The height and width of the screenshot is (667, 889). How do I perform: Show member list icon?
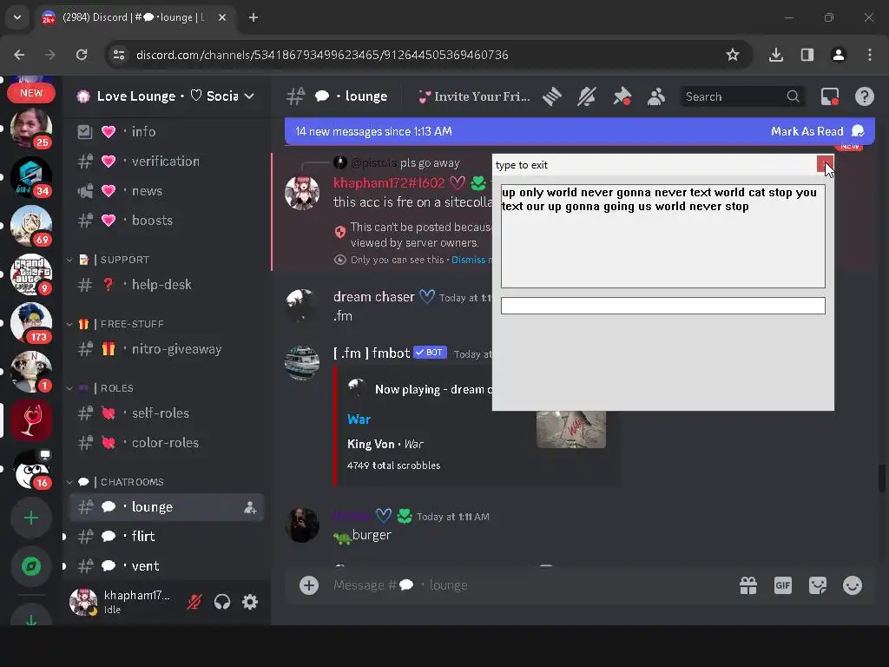click(x=656, y=96)
